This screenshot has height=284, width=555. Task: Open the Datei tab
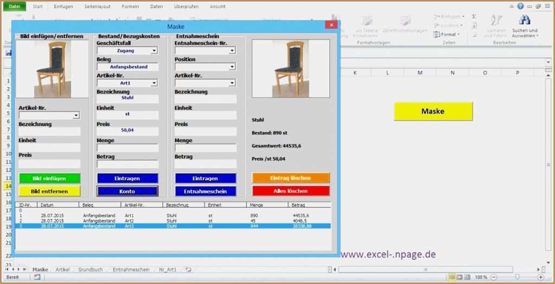(14, 6)
